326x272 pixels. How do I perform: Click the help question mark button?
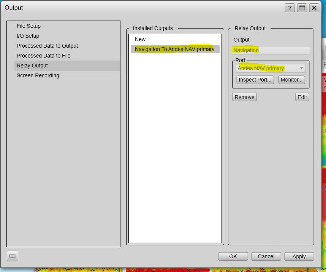(290, 8)
